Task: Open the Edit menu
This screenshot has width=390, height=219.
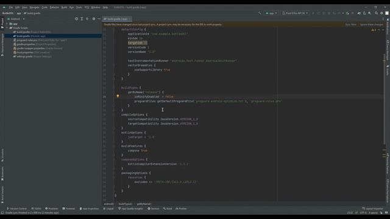Action: tap(18, 7)
